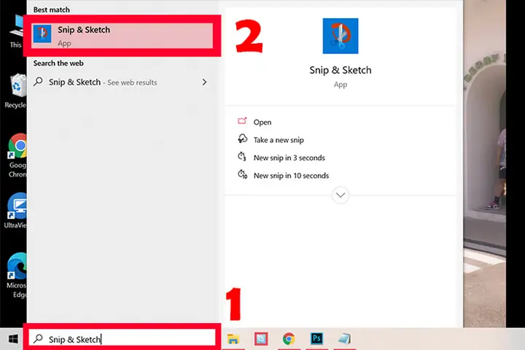Click the magnifier icon in search box

(x=38, y=338)
